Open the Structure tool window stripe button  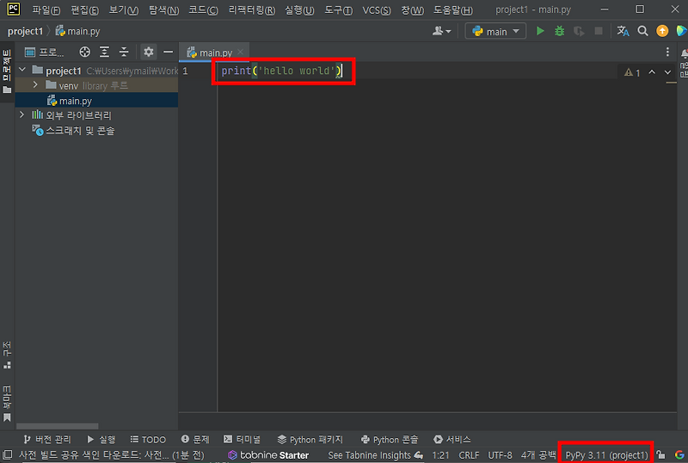pos(7,355)
